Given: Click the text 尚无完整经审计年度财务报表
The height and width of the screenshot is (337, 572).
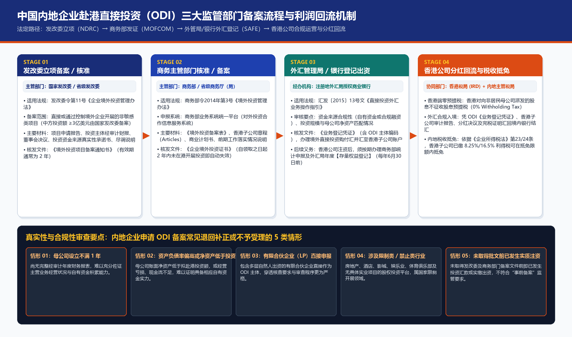Looking at the screenshot, I should click(60, 266).
